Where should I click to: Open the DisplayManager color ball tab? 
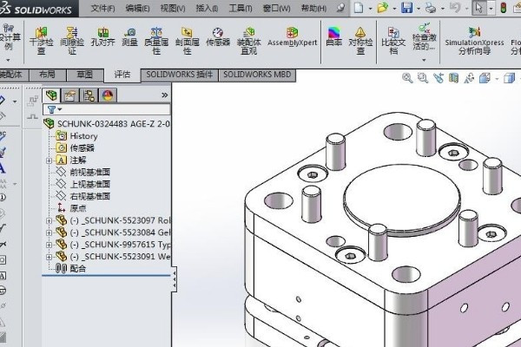108,95
